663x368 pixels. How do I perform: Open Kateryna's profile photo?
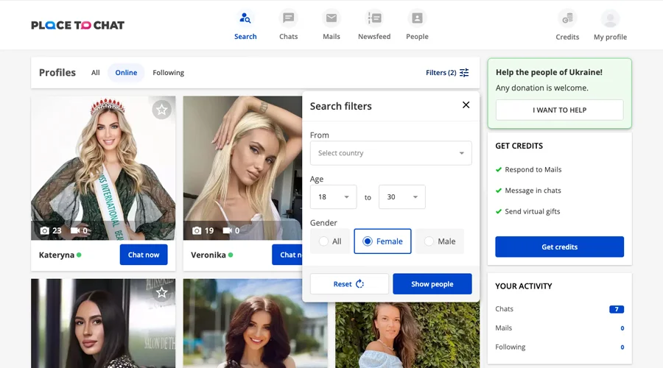click(103, 168)
